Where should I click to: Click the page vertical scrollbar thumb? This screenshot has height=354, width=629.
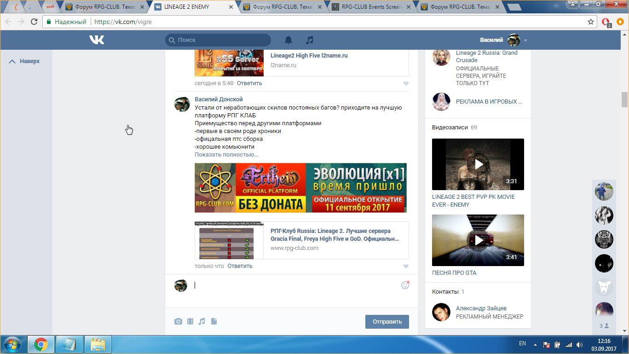tap(624, 99)
